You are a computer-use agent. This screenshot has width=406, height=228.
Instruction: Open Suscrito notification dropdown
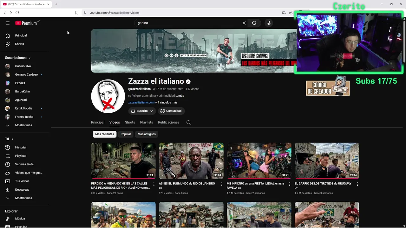pyautogui.click(x=142, y=111)
